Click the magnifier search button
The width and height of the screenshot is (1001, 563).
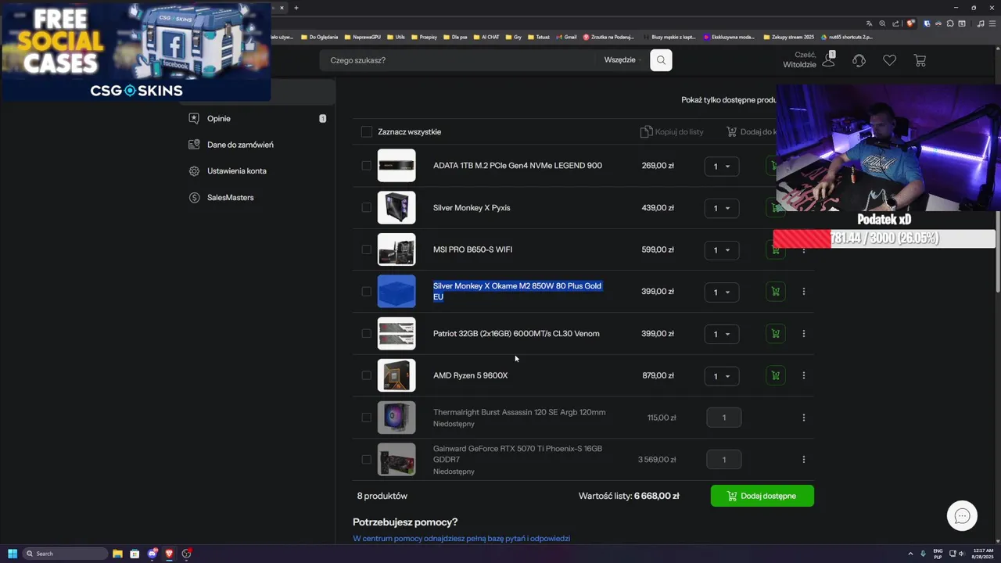(x=661, y=60)
